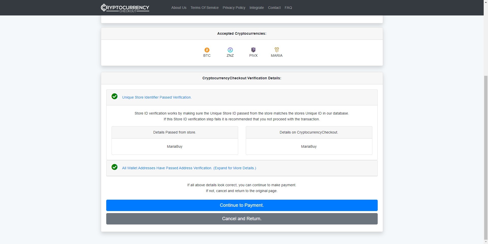Collapse Unique Store Identifier Passed Verification section
The width and height of the screenshot is (488, 244).
point(157,97)
